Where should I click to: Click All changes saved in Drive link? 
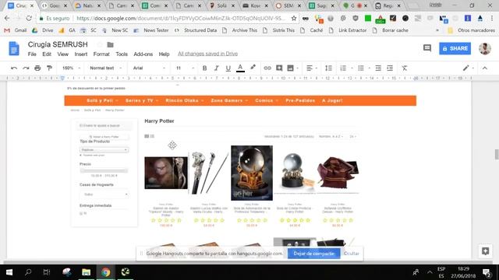pyautogui.click(x=208, y=54)
